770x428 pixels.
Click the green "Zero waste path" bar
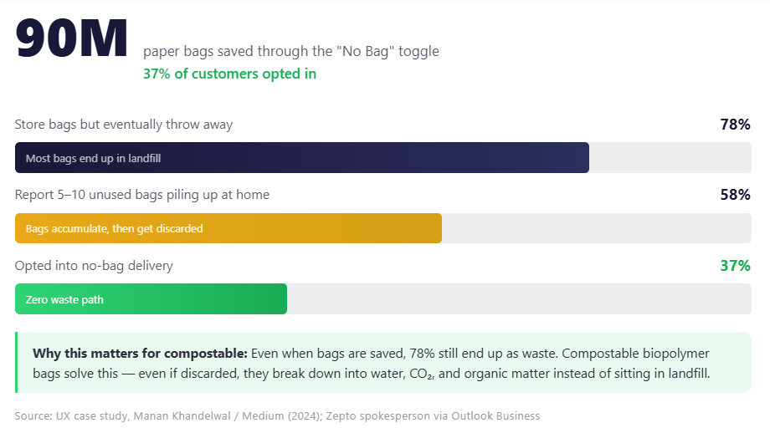pyautogui.click(x=151, y=299)
